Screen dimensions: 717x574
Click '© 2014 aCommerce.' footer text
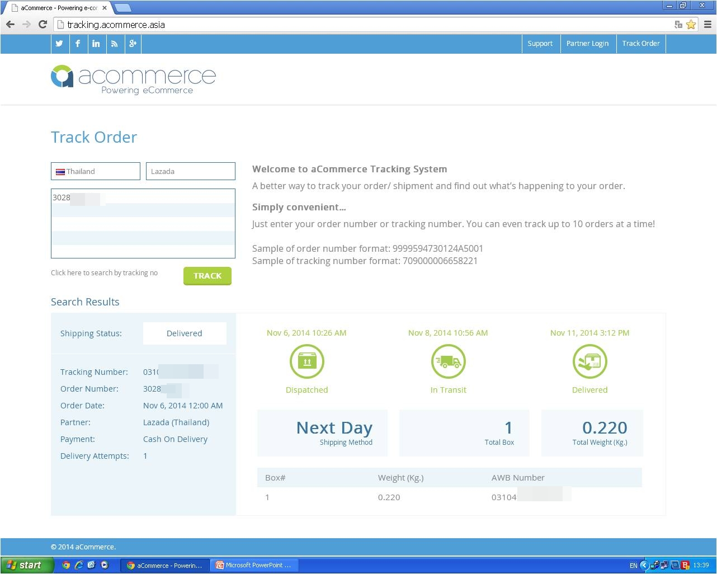[83, 547]
